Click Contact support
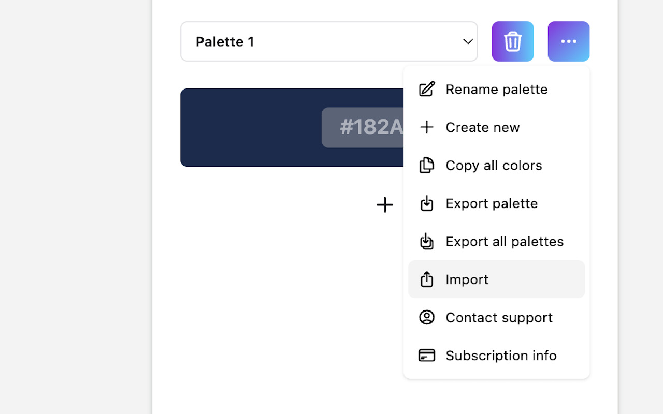The image size is (663, 414). (x=499, y=317)
